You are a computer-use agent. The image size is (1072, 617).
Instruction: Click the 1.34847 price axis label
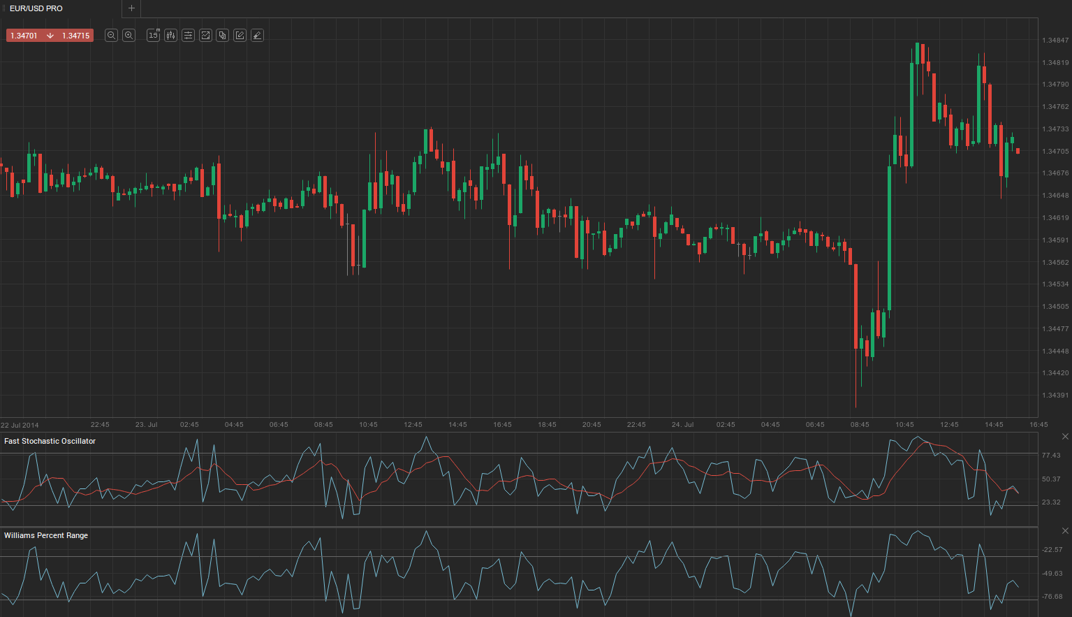pos(1055,41)
